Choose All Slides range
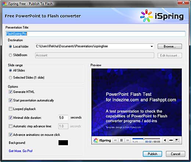The image size is (191, 162). click(x=10, y=71)
